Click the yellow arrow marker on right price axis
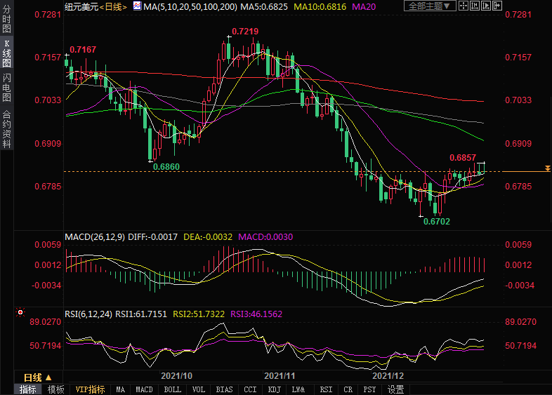The width and height of the screenshot is (552, 395). (546, 170)
